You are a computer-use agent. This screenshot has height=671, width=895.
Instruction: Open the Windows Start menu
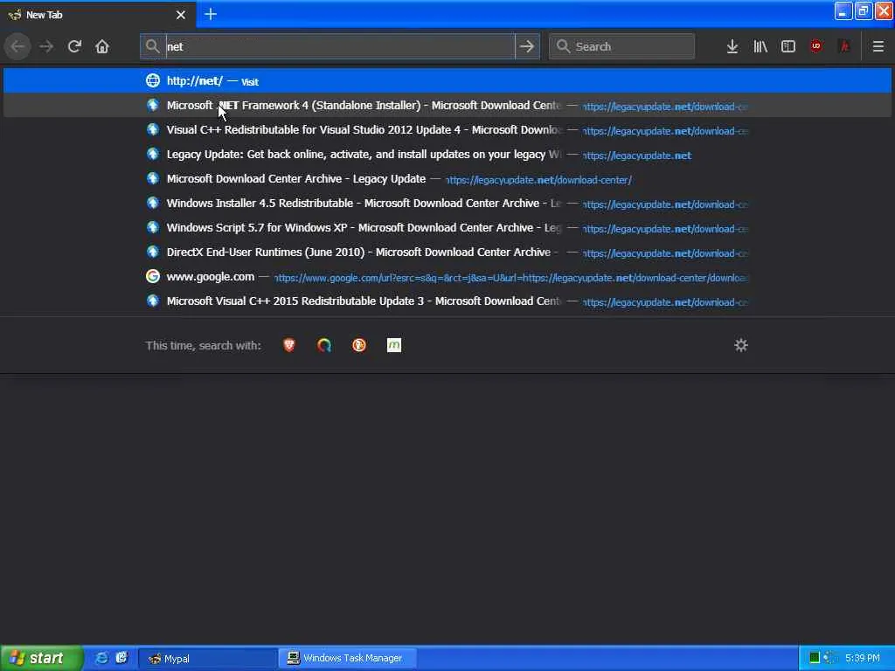42,658
